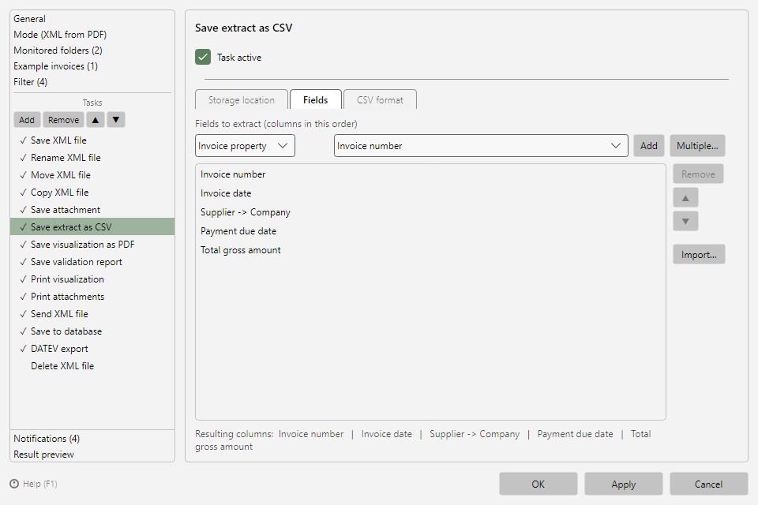Select the DATEV export task
Viewport: 758px width, 505px height.
92,349
